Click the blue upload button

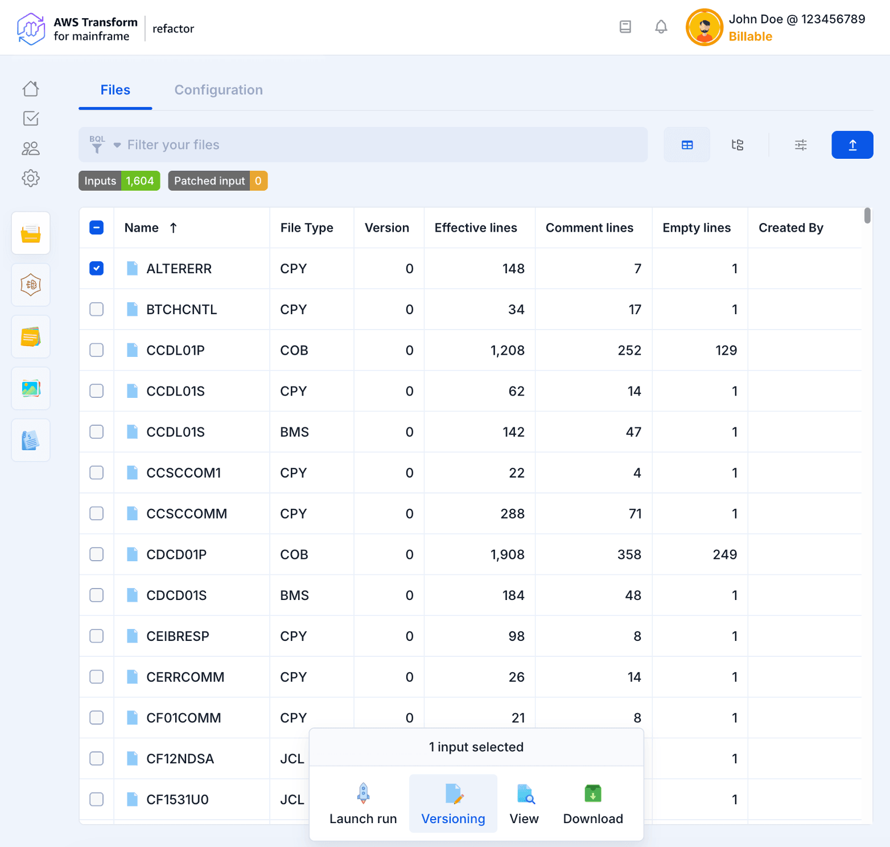tap(852, 145)
